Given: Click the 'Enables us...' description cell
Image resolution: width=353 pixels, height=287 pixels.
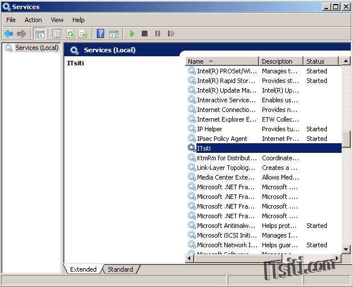Looking at the screenshot, I should pyautogui.click(x=280, y=100).
